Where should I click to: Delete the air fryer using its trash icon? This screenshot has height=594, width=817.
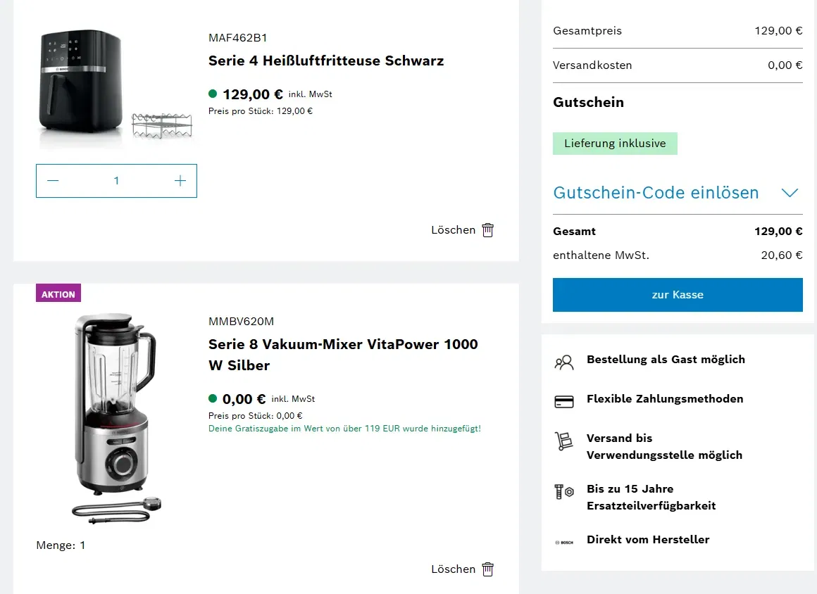pos(487,230)
